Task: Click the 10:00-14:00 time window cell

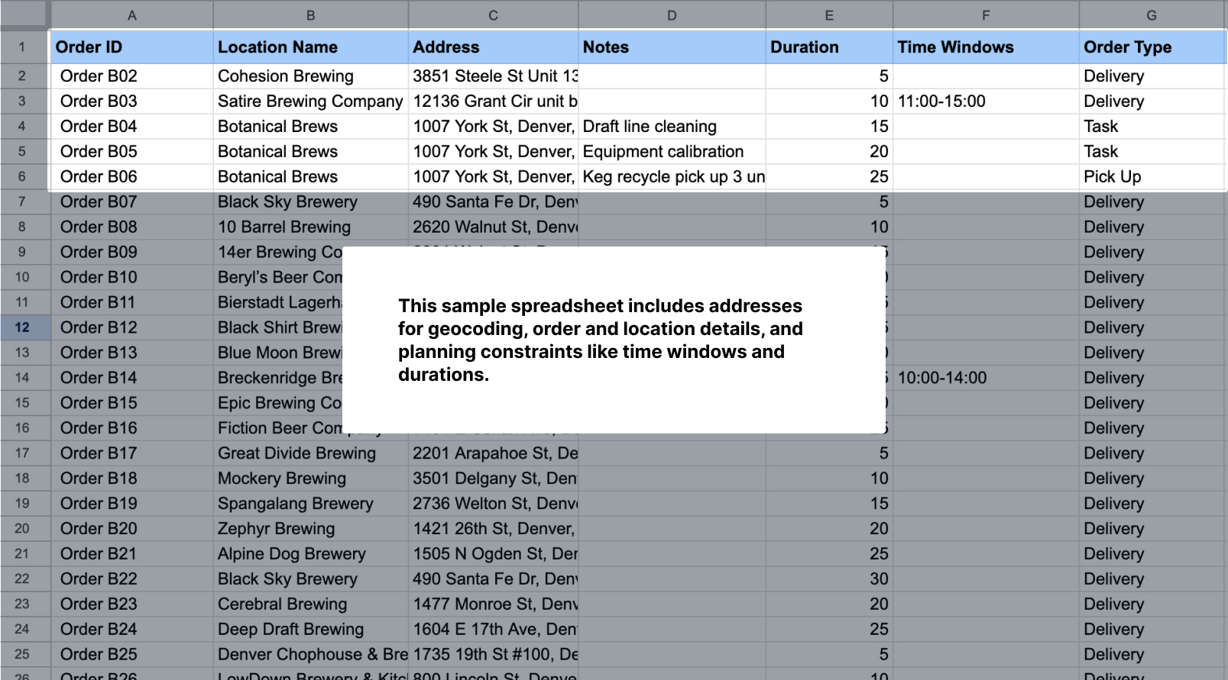Action: (x=986, y=378)
